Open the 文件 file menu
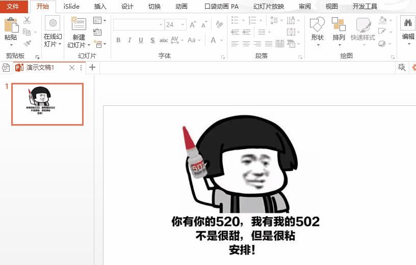This screenshot has width=416, height=265. point(13,6)
